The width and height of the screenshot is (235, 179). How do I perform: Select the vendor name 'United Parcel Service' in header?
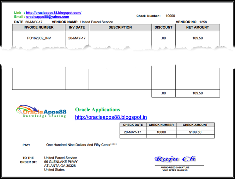[97, 22]
